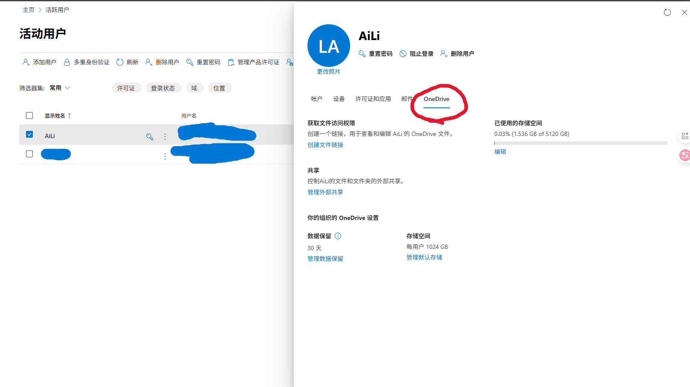Viewport: 690px width, 387px height.
Task: Switch to the 帐户 tab
Action: [316, 98]
